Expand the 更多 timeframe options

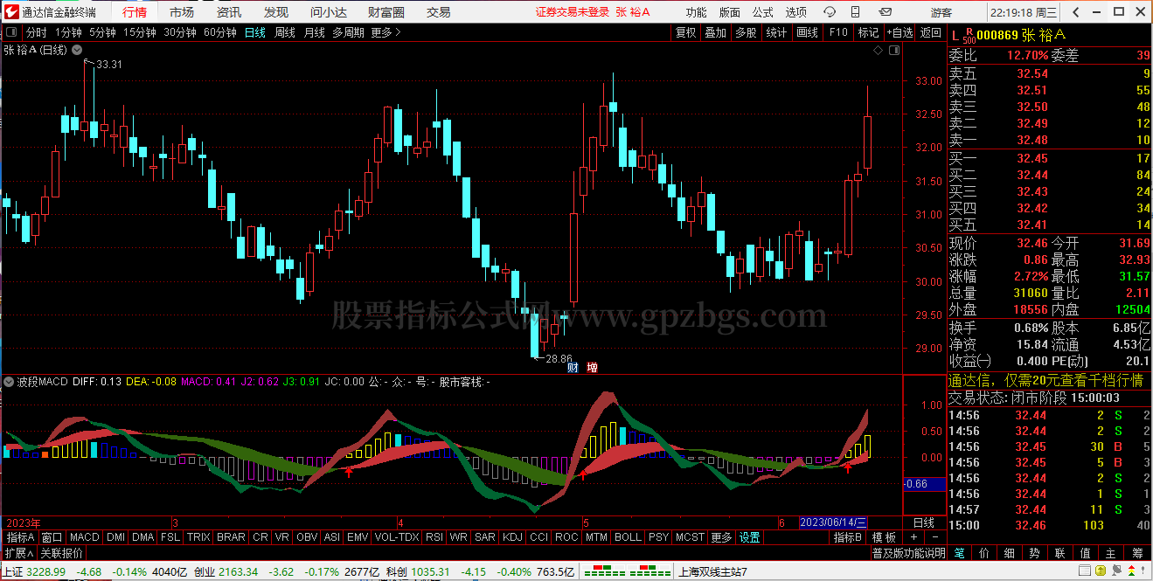[386, 32]
